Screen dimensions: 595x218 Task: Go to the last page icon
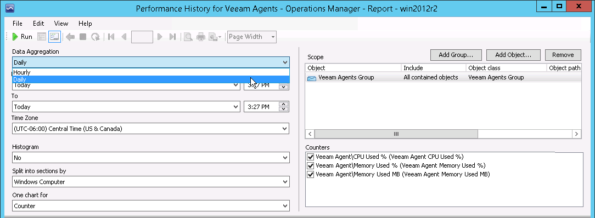[172, 37]
